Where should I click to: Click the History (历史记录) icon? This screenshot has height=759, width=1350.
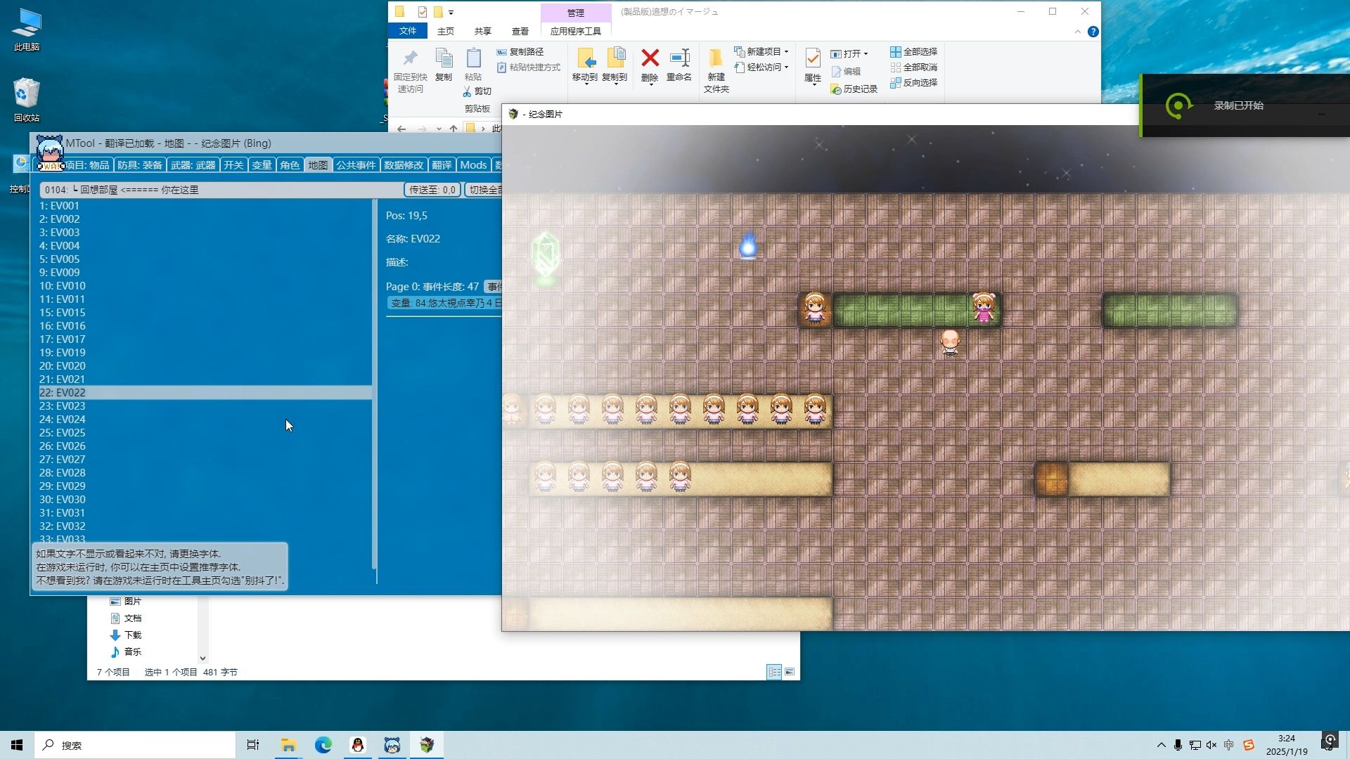(x=835, y=89)
